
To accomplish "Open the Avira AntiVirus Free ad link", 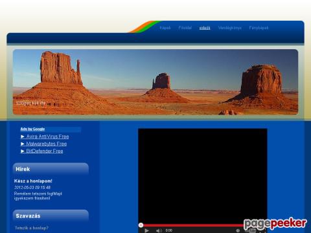I will (48, 137).
